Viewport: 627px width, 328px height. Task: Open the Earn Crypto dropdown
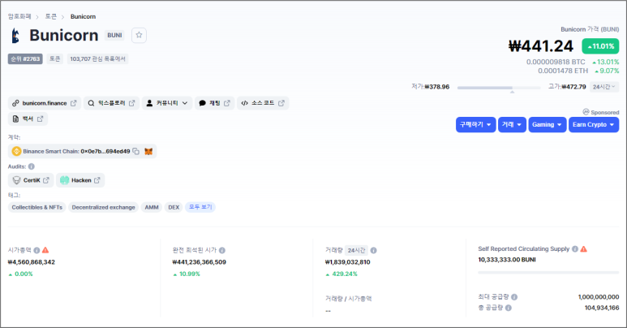[594, 124]
